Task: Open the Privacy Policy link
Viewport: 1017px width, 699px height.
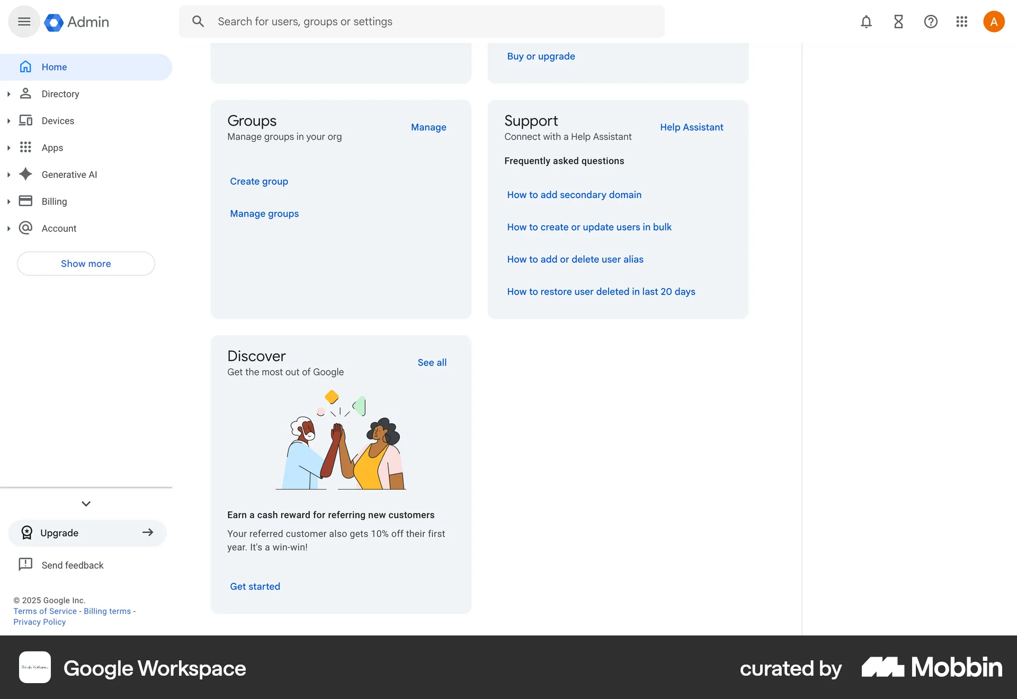Action: click(39, 622)
